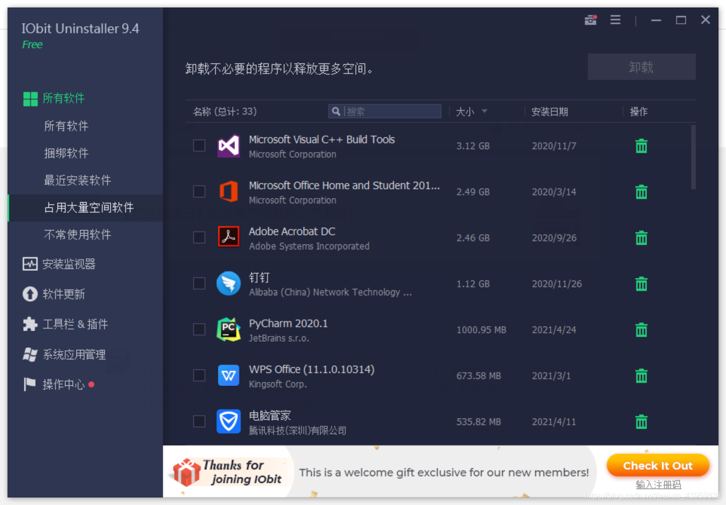Image resolution: width=726 pixels, height=505 pixels.
Task: Click into the 搜索 field
Action: 385,112
